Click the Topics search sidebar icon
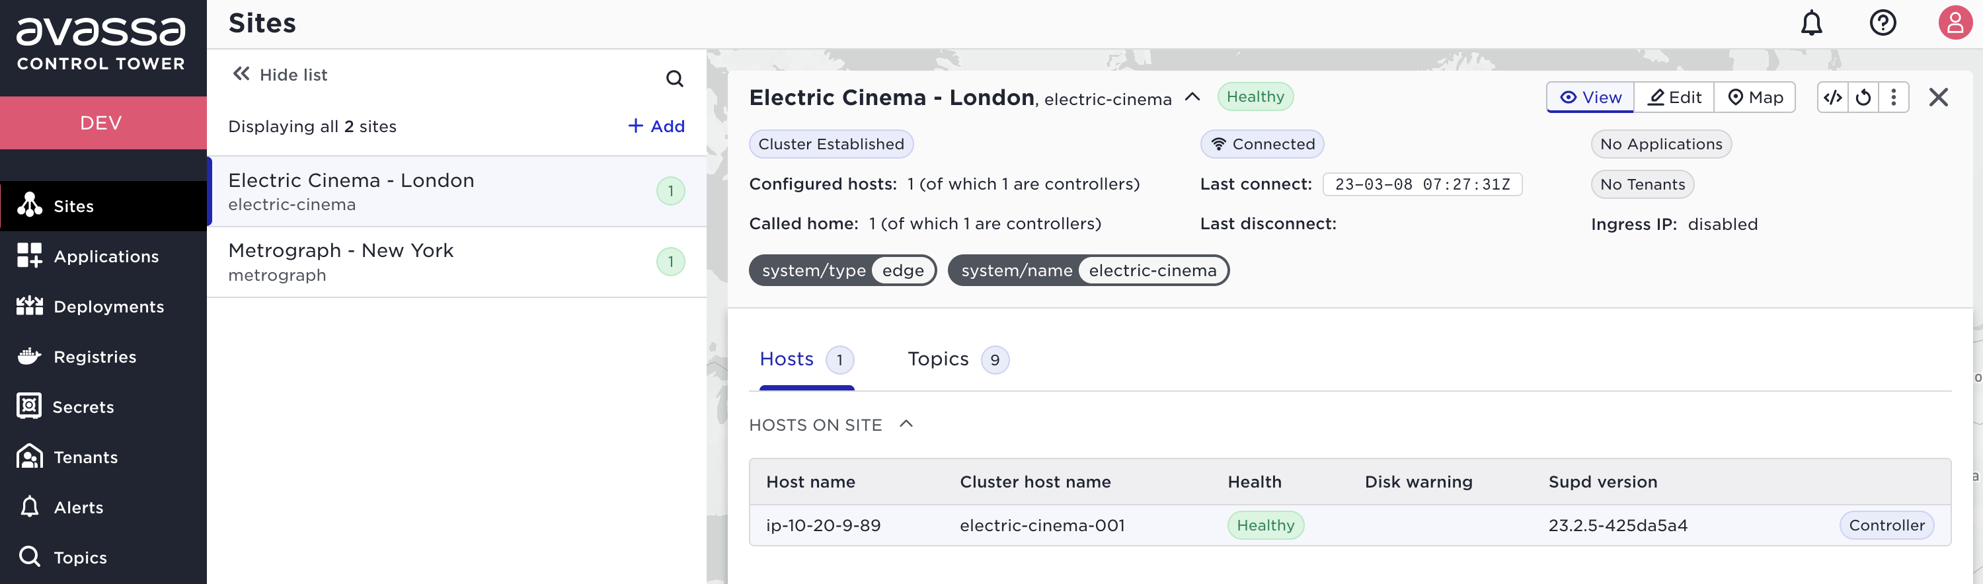 (x=29, y=556)
